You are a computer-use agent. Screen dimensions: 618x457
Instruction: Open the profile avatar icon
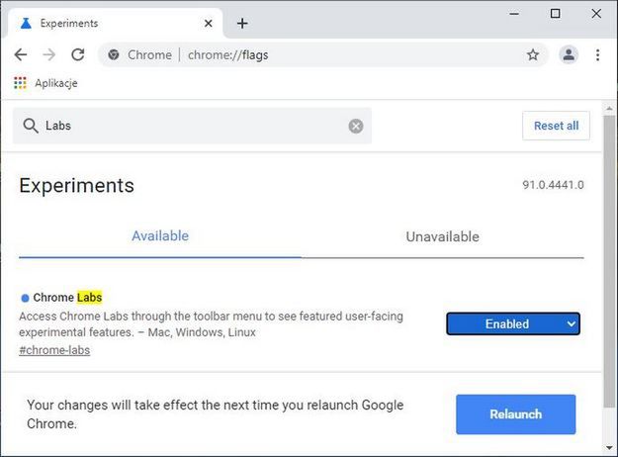(569, 54)
